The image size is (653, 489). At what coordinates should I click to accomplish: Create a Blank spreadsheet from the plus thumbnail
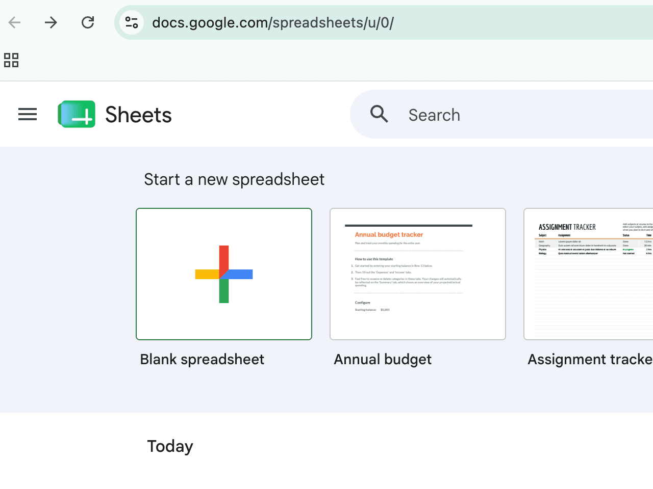(224, 274)
